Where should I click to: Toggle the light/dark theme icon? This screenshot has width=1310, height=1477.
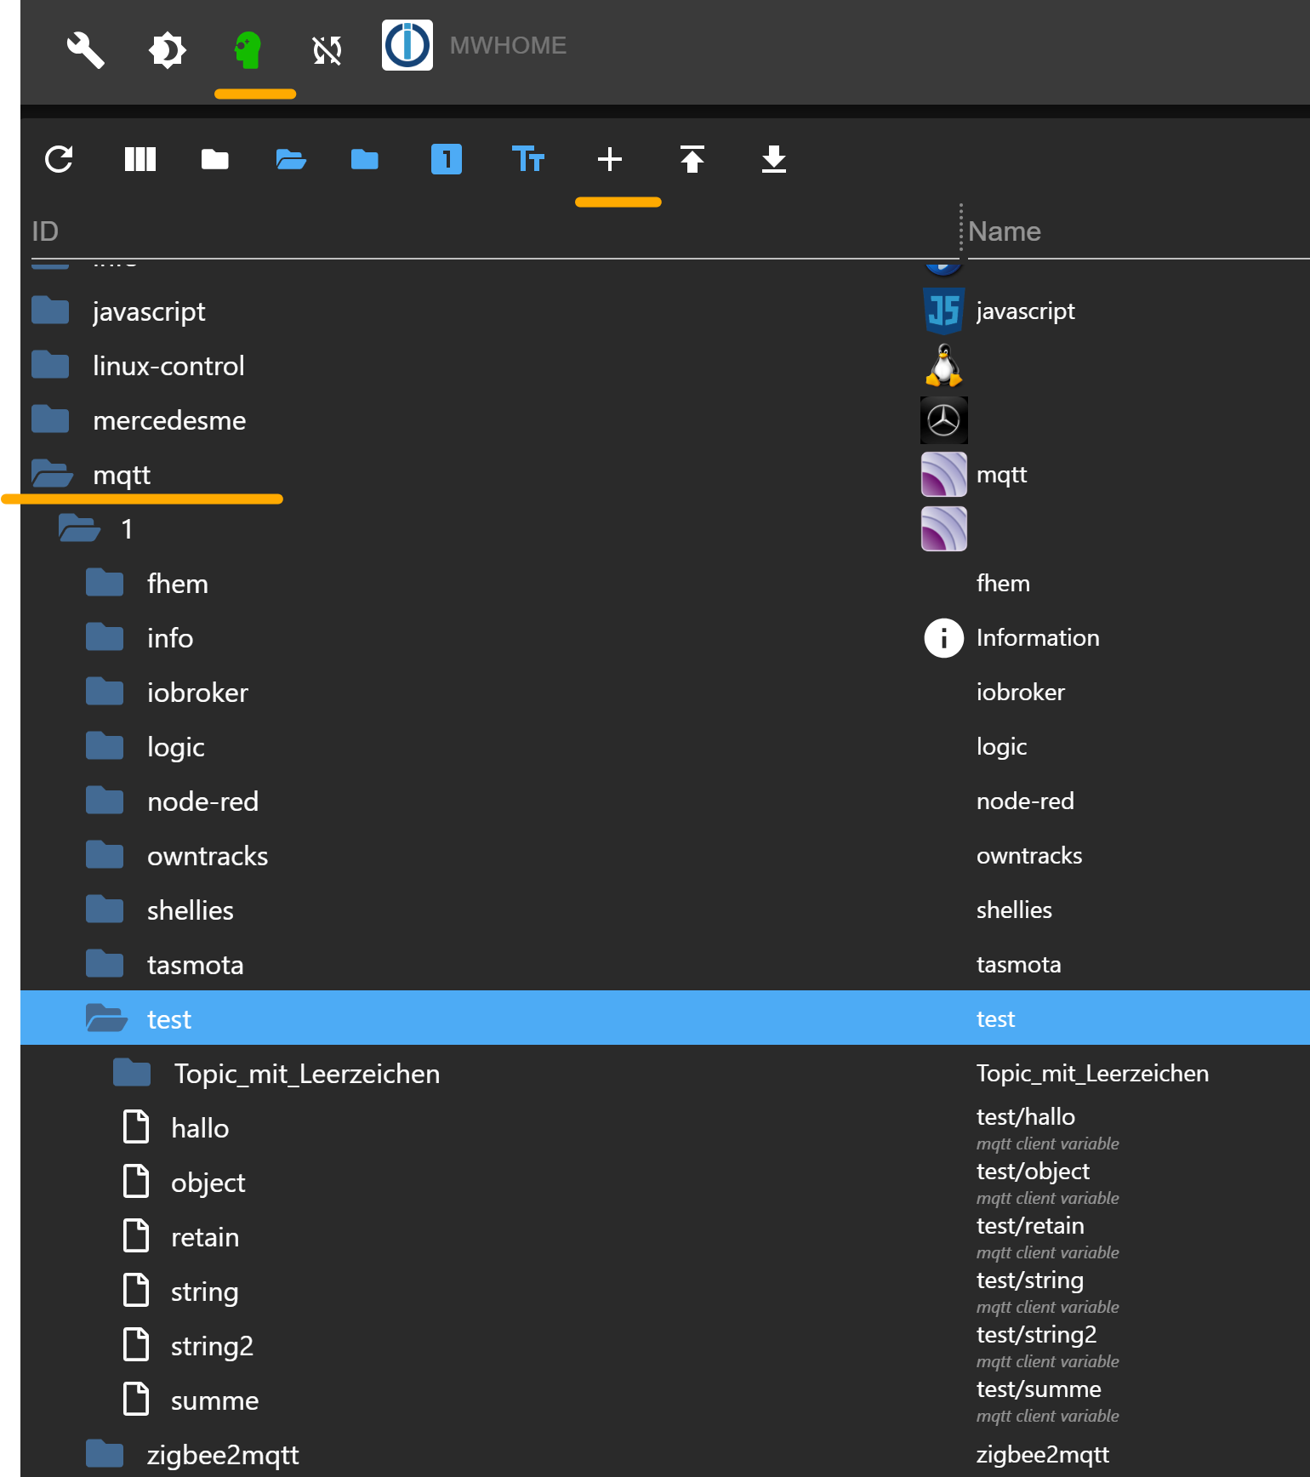tap(167, 49)
